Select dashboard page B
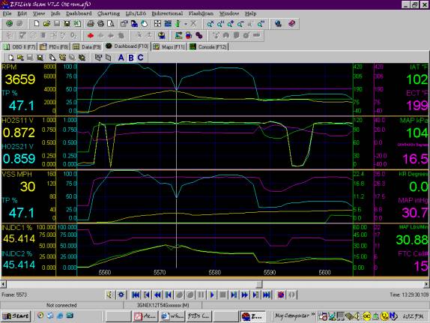Image resolution: width=430 pixels, height=323 pixels. [x=131, y=58]
